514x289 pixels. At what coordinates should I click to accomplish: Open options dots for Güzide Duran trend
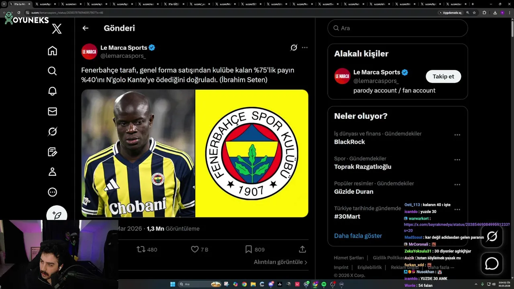pos(457,185)
